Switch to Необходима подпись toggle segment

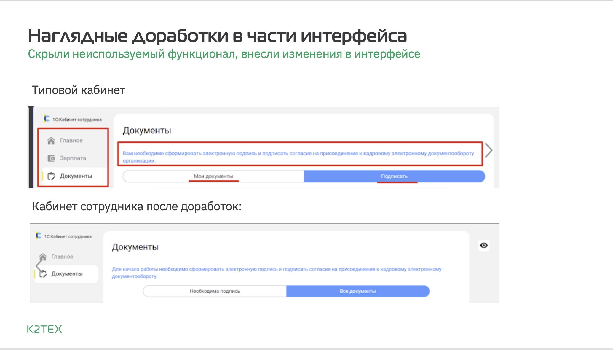215,291
